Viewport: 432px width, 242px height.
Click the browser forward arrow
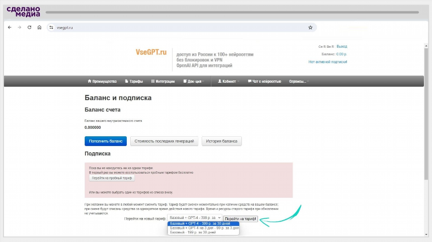pos(19,28)
